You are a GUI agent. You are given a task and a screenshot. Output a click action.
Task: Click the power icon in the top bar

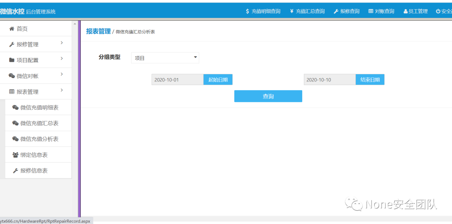(438, 11)
